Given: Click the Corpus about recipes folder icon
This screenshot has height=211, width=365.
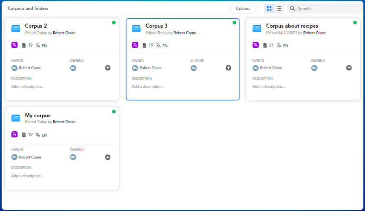Looking at the screenshot, I should (x=257, y=28).
